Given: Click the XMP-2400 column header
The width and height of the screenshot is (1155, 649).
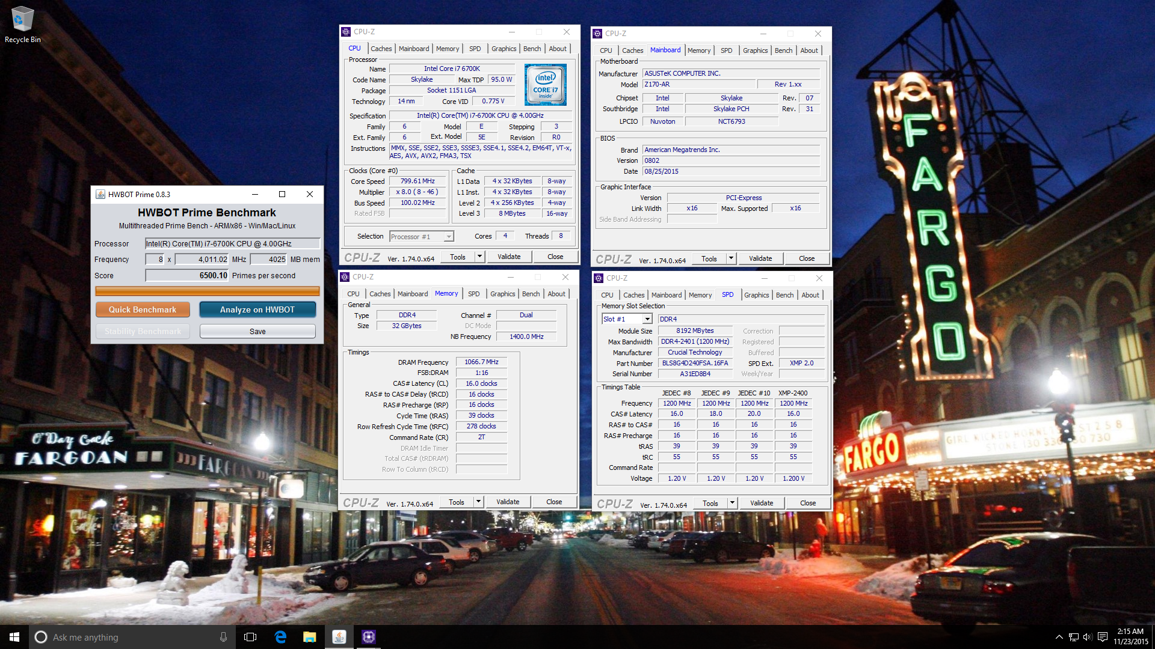Looking at the screenshot, I should 793,393.
